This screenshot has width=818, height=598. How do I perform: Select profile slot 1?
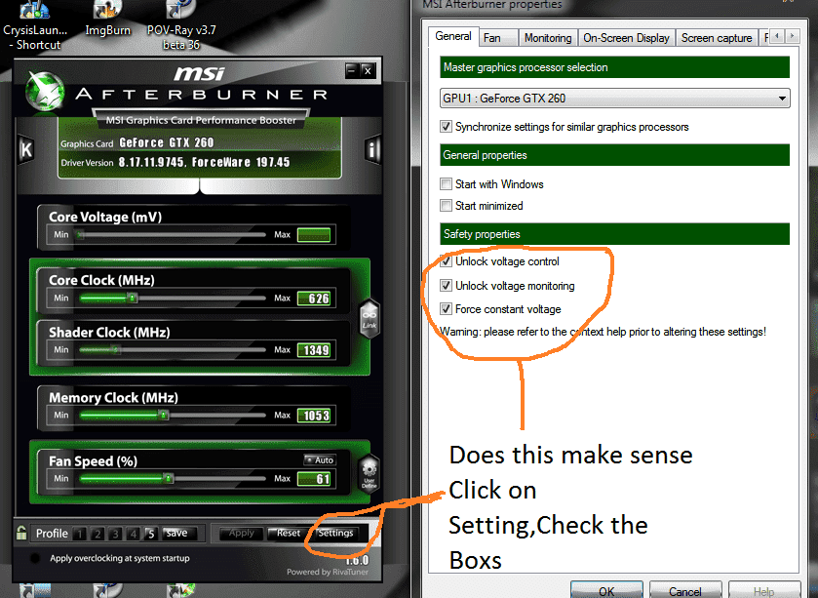(x=81, y=534)
